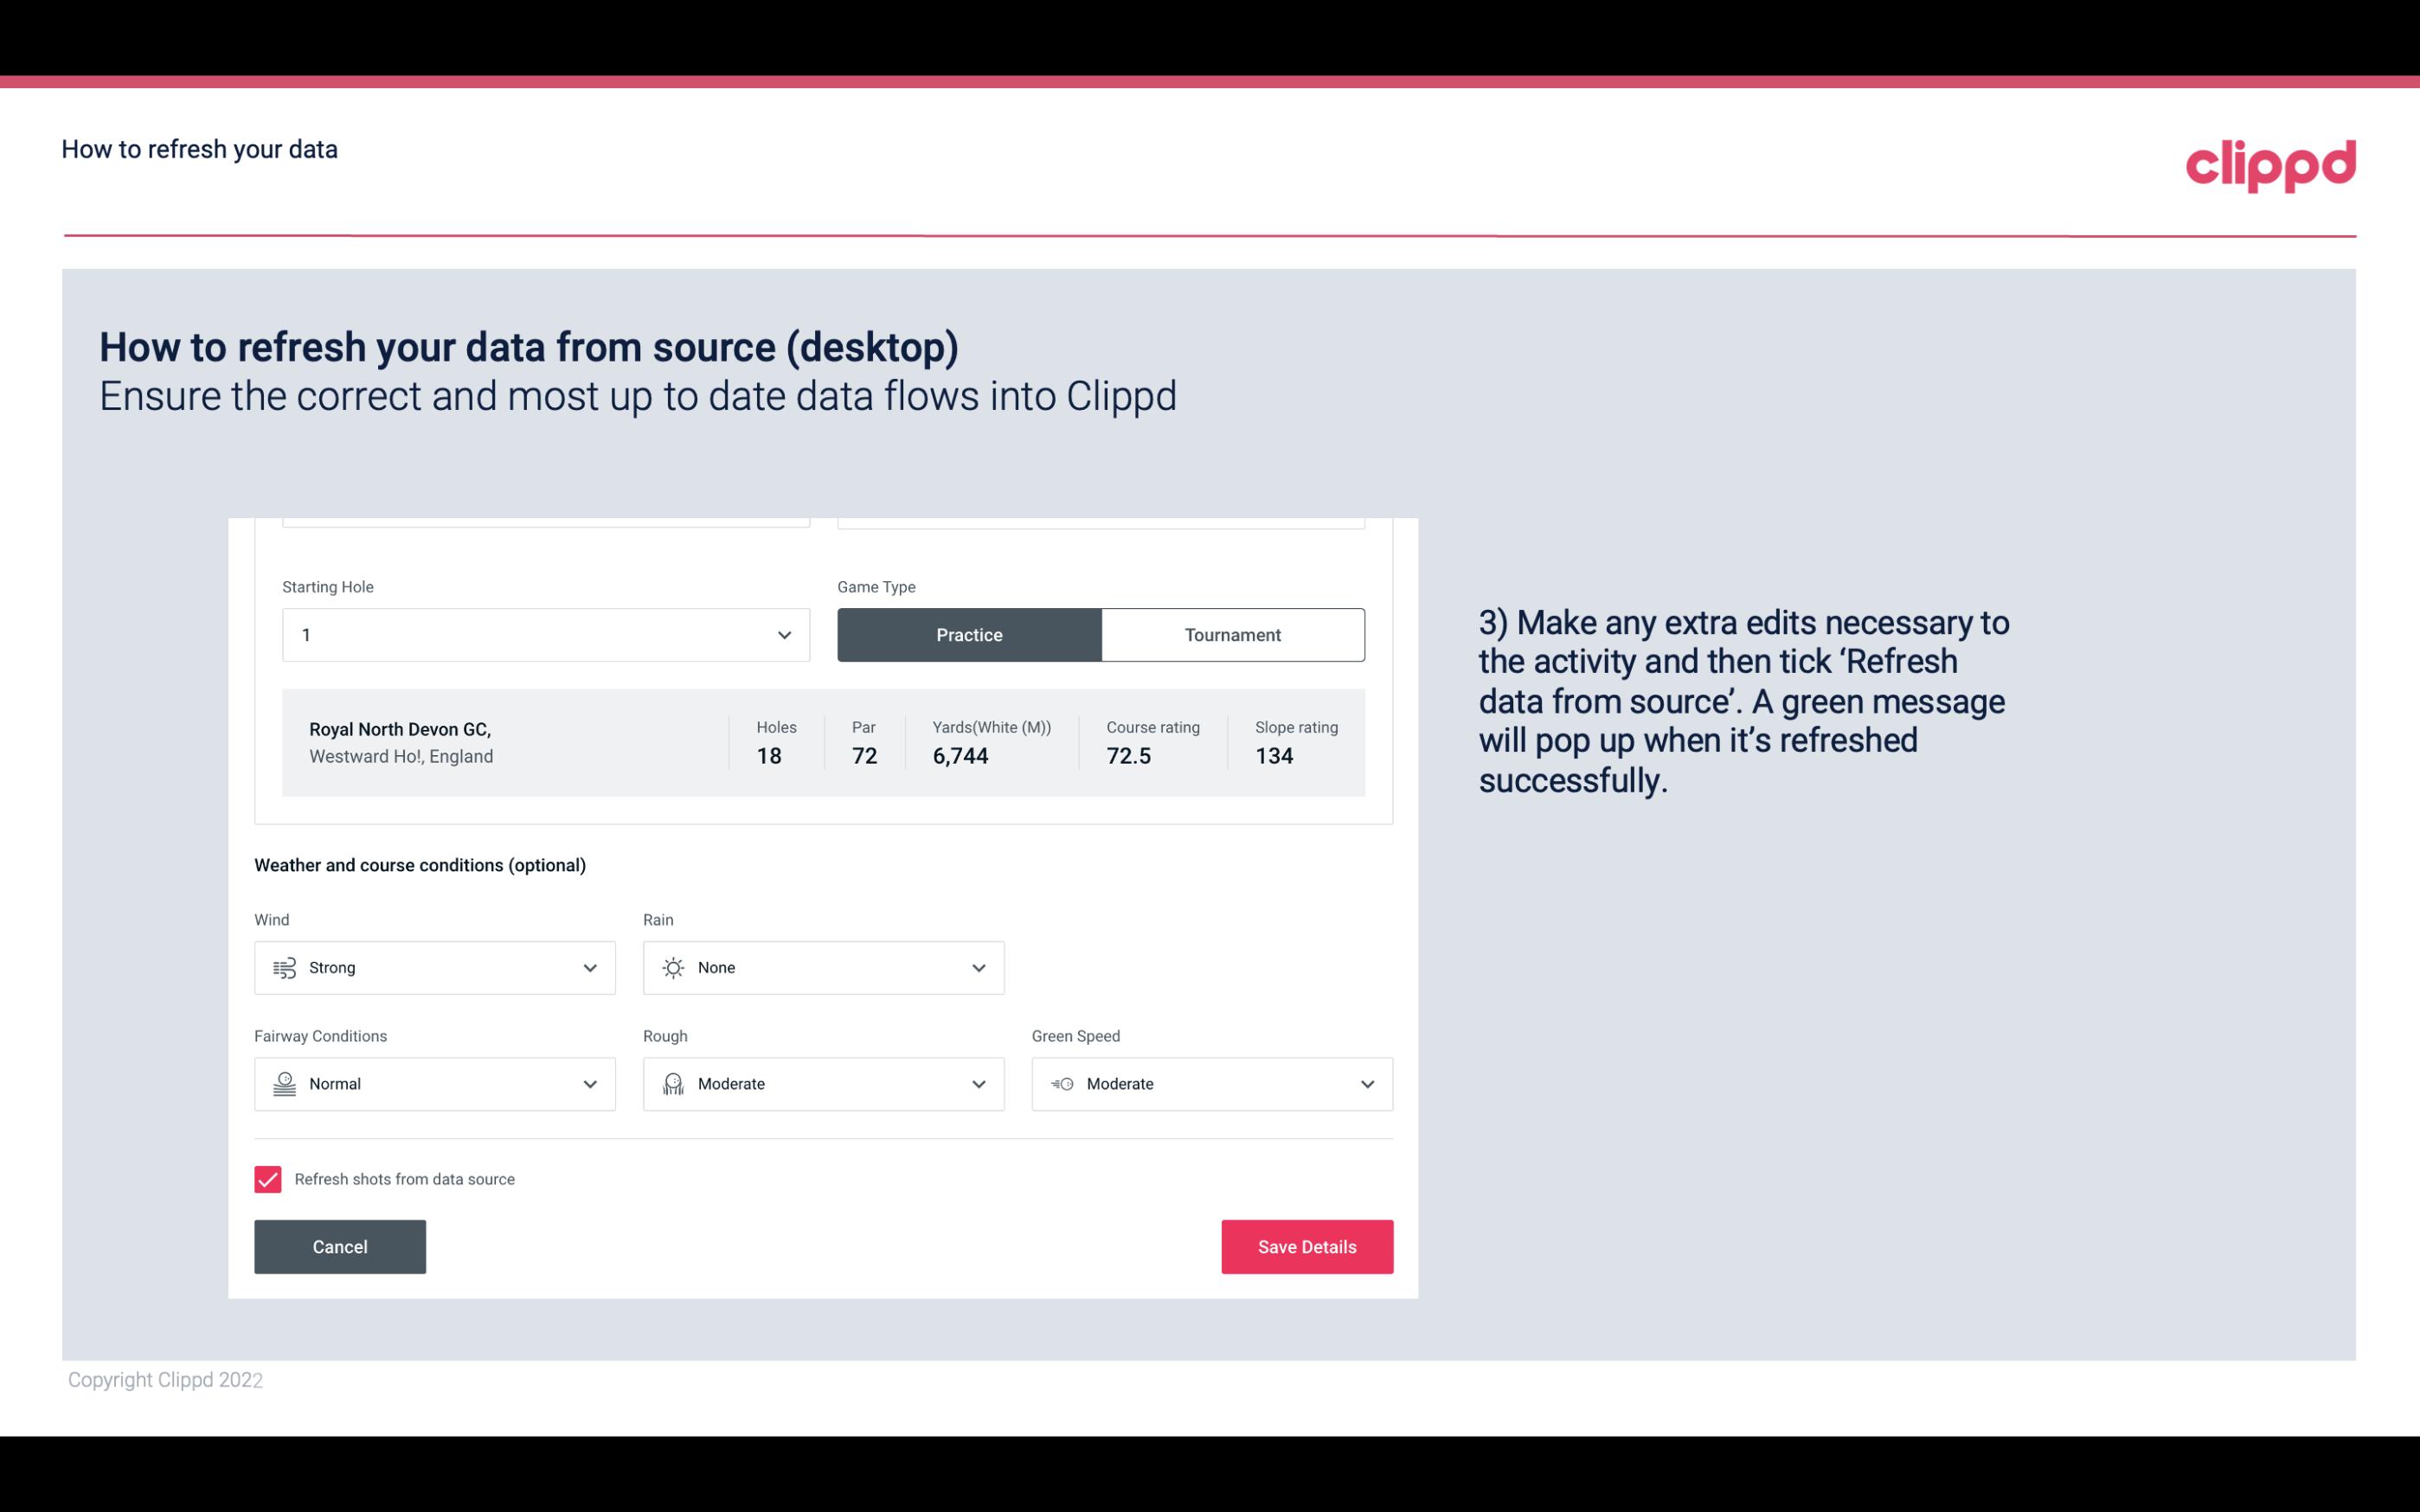Screen dimensions: 2420x1512
Task: Click the Cancel button
Action: coord(340,1246)
